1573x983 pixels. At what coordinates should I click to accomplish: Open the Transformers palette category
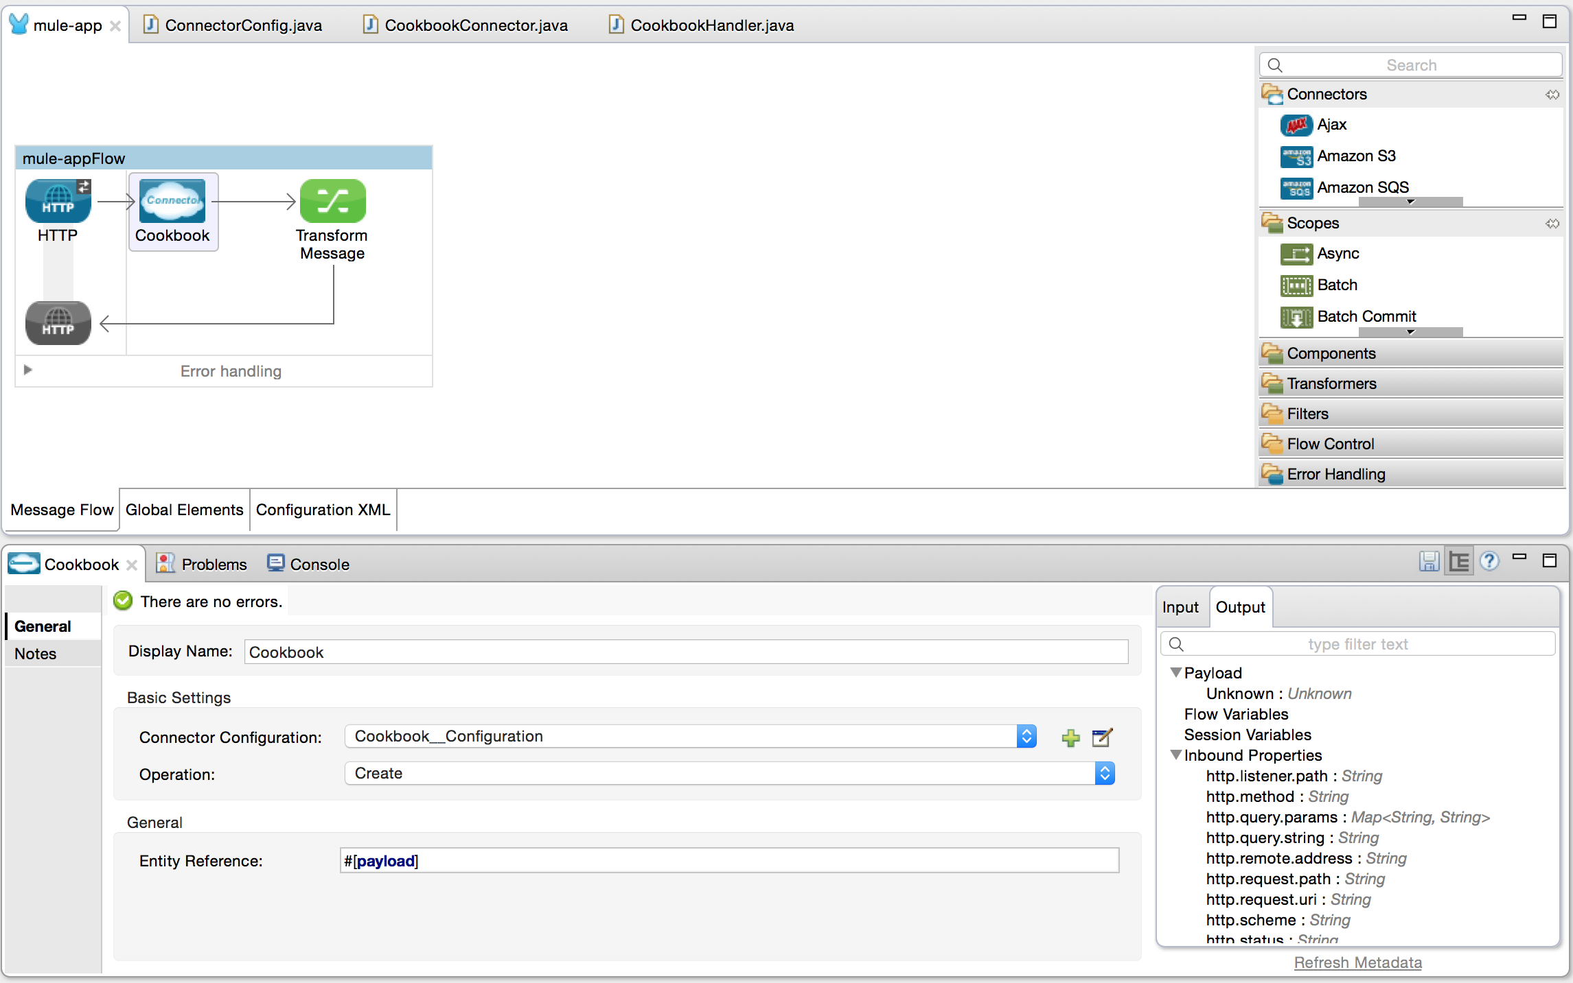pyautogui.click(x=1331, y=383)
